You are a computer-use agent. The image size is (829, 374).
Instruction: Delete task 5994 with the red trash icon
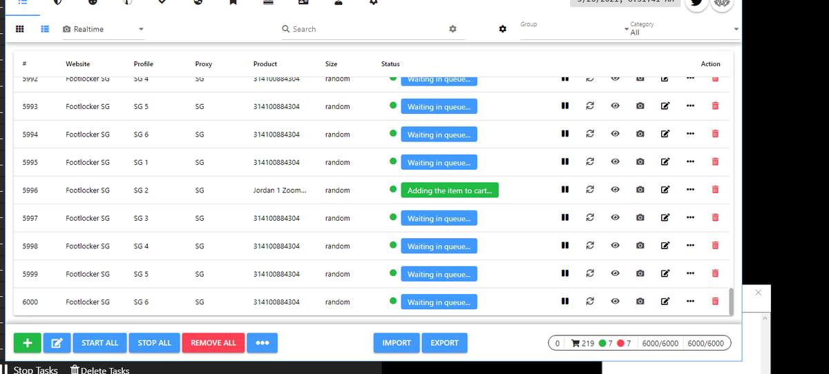click(715, 134)
